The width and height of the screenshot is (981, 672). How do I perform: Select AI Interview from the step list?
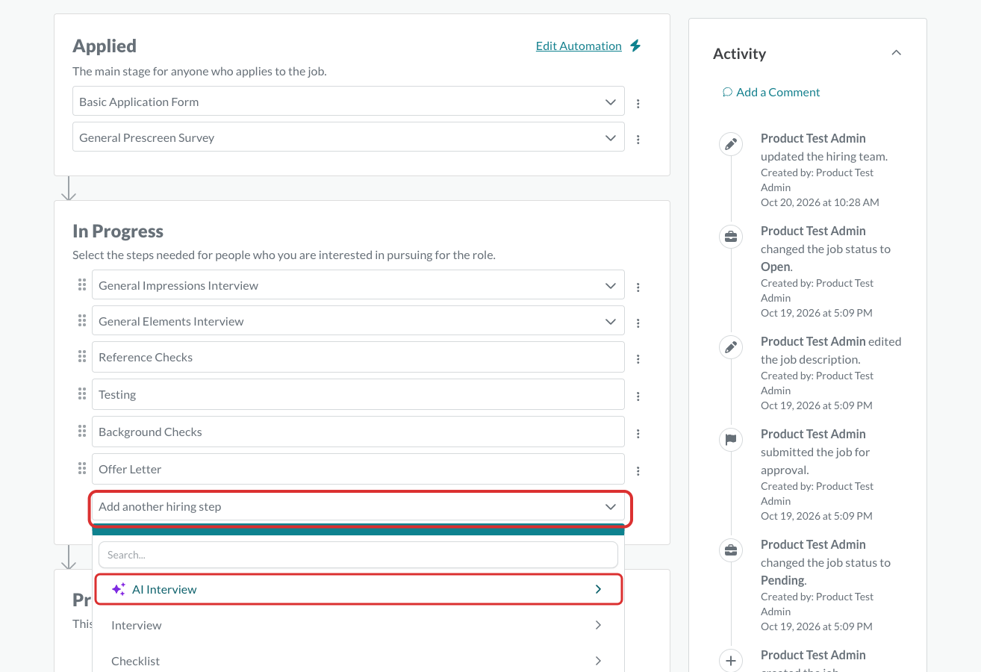point(358,589)
